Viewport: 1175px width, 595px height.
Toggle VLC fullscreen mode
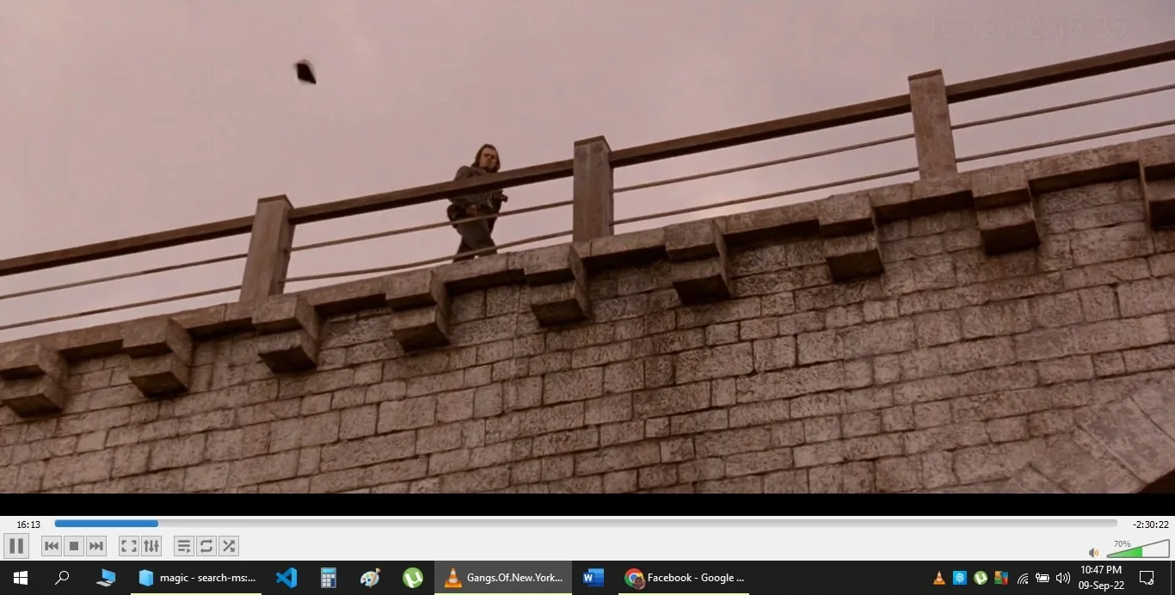click(x=129, y=546)
